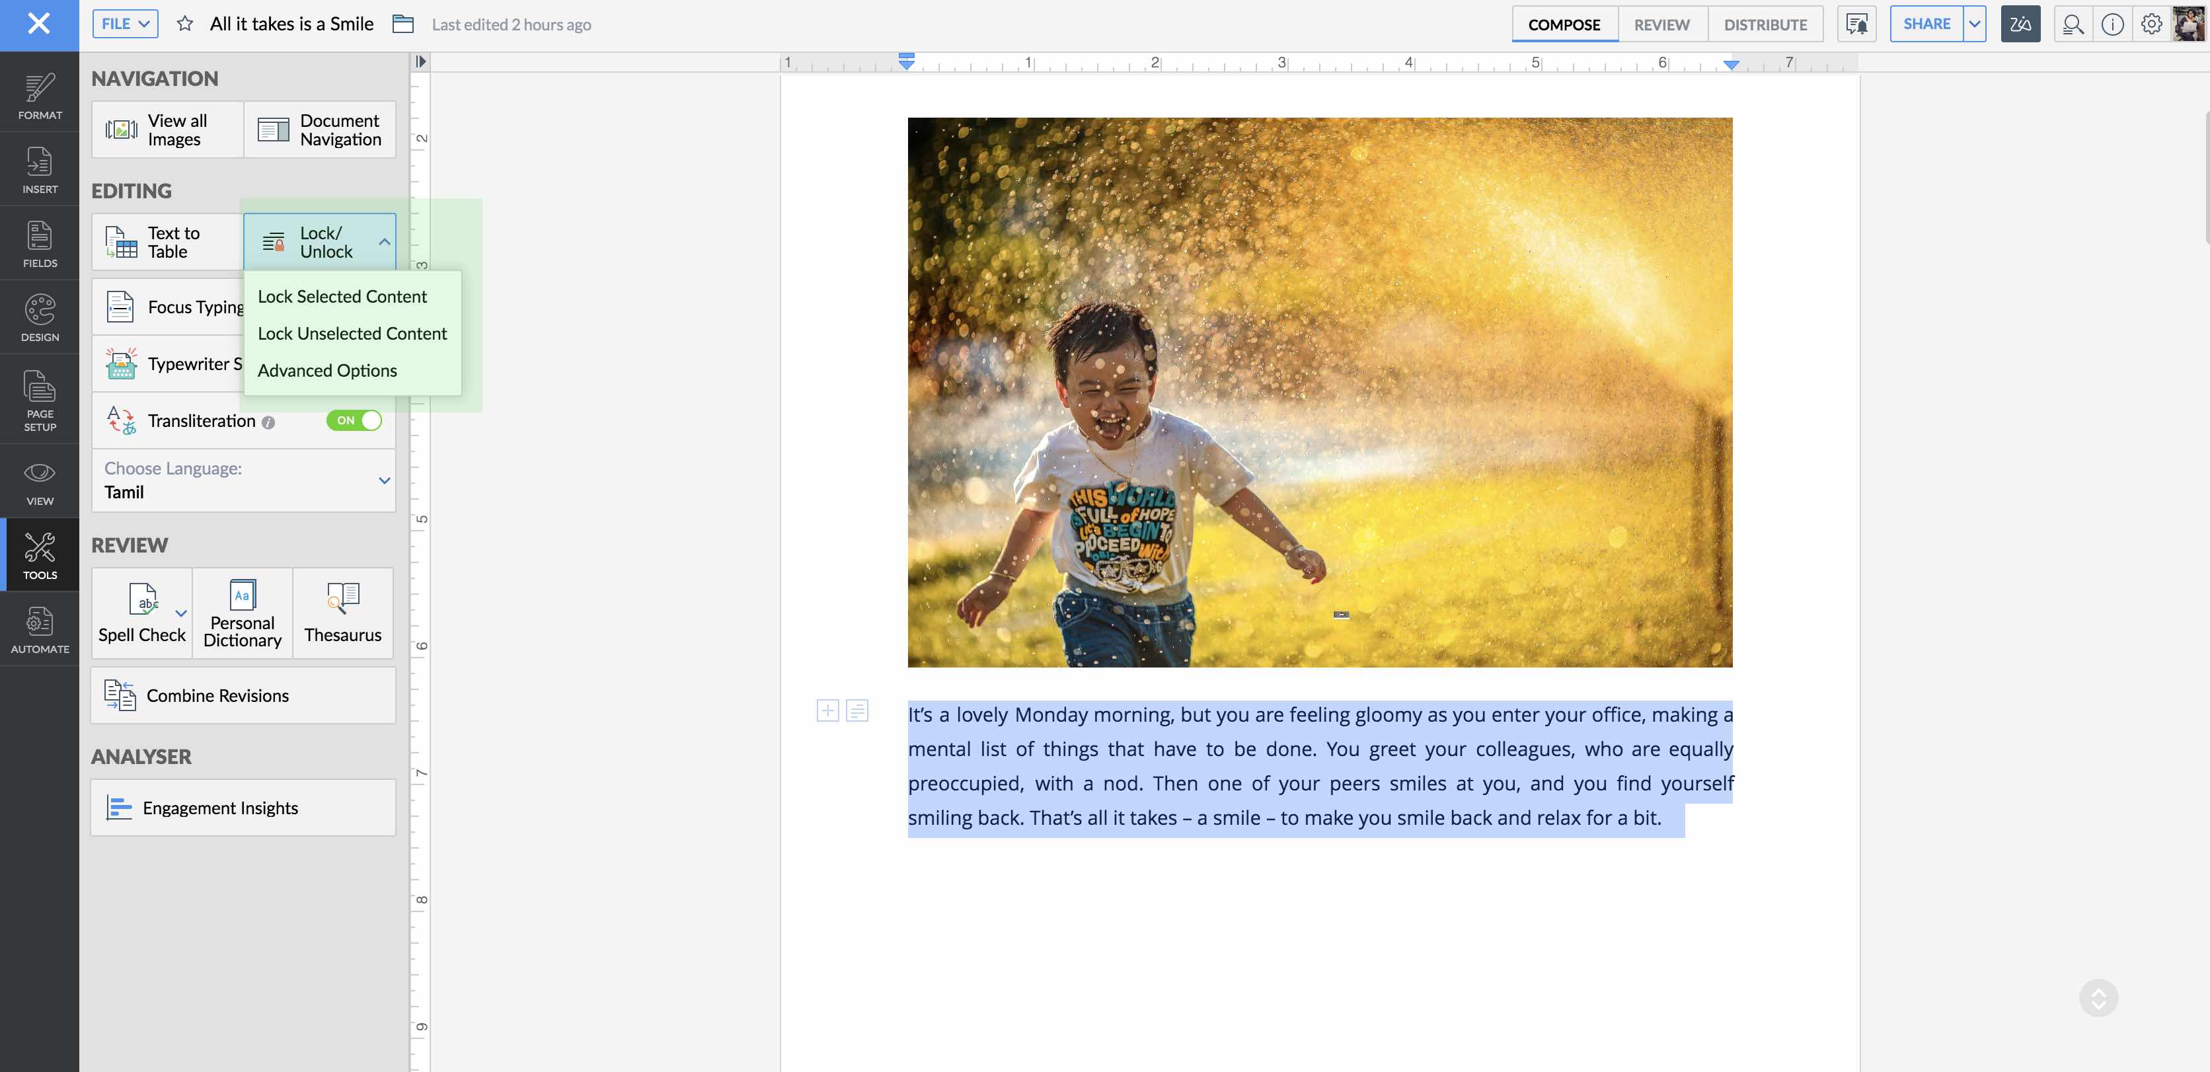
Task: Open the FILE dropdown menu
Action: (126, 24)
